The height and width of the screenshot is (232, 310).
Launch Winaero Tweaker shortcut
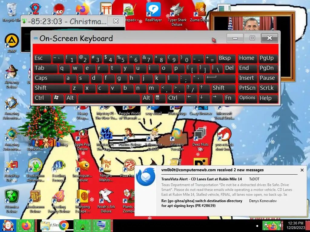coord(177,140)
